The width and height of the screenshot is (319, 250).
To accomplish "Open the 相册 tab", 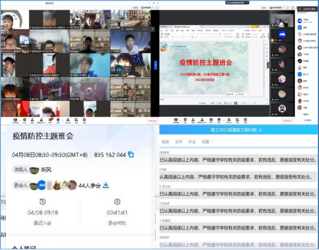I will point(165,142).
